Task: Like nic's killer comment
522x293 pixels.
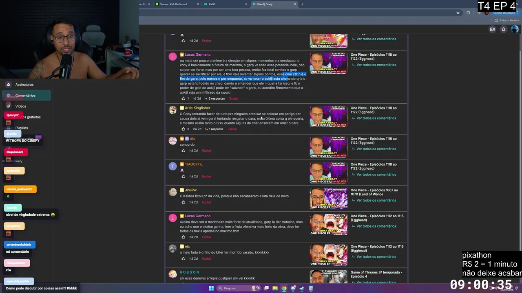Action: coord(183,258)
